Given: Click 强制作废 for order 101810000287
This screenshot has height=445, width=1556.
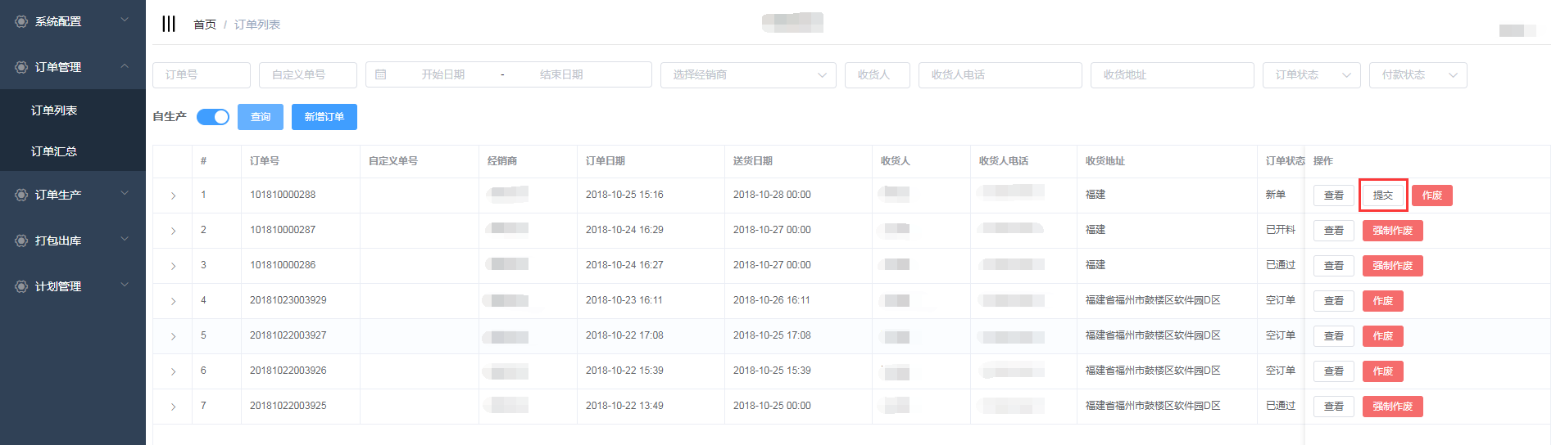Looking at the screenshot, I should click(x=1392, y=231).
